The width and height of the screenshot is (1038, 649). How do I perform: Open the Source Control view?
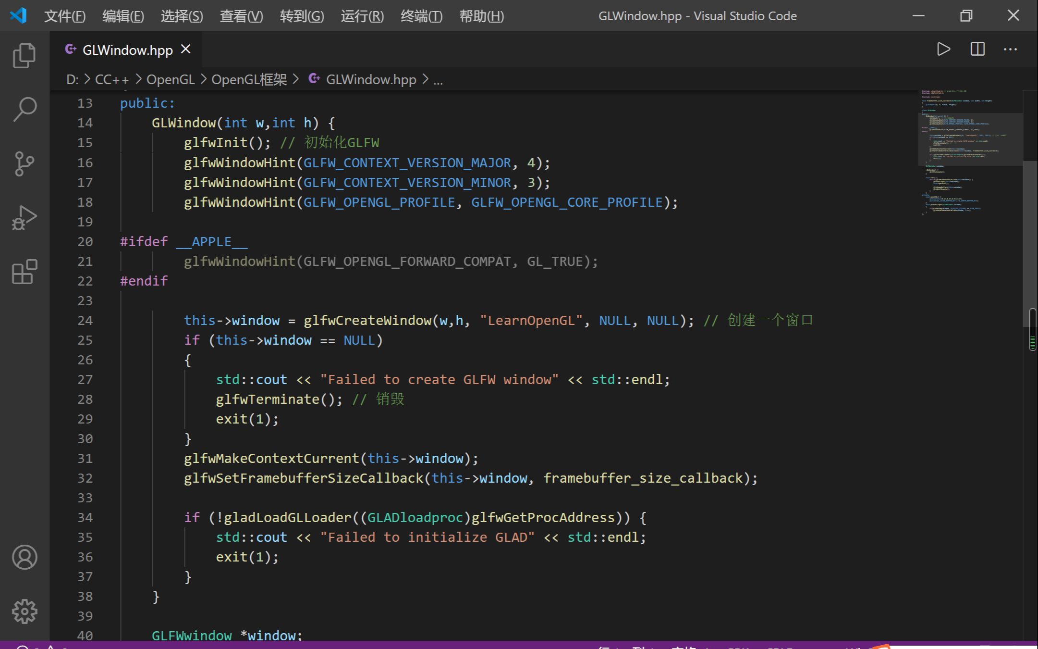click(x=24, y=164)
